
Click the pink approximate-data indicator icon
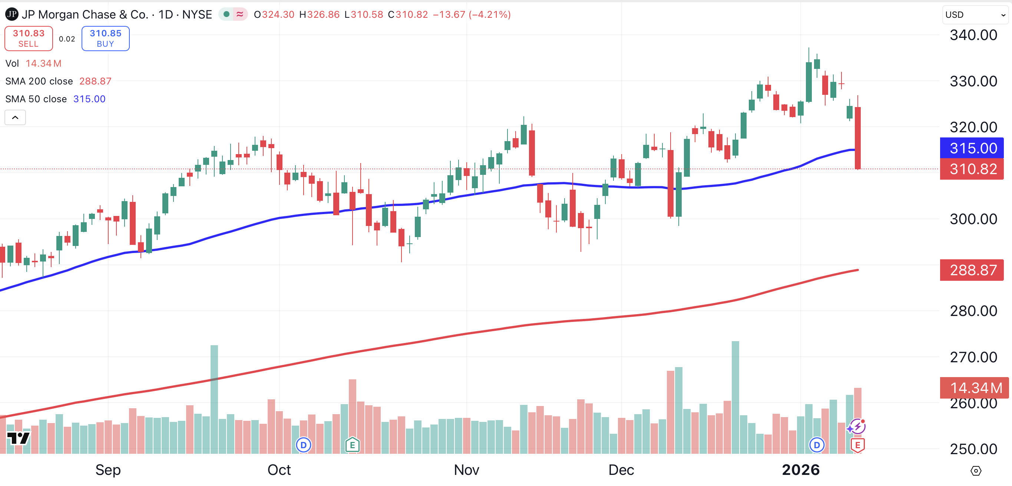point(239,14)
